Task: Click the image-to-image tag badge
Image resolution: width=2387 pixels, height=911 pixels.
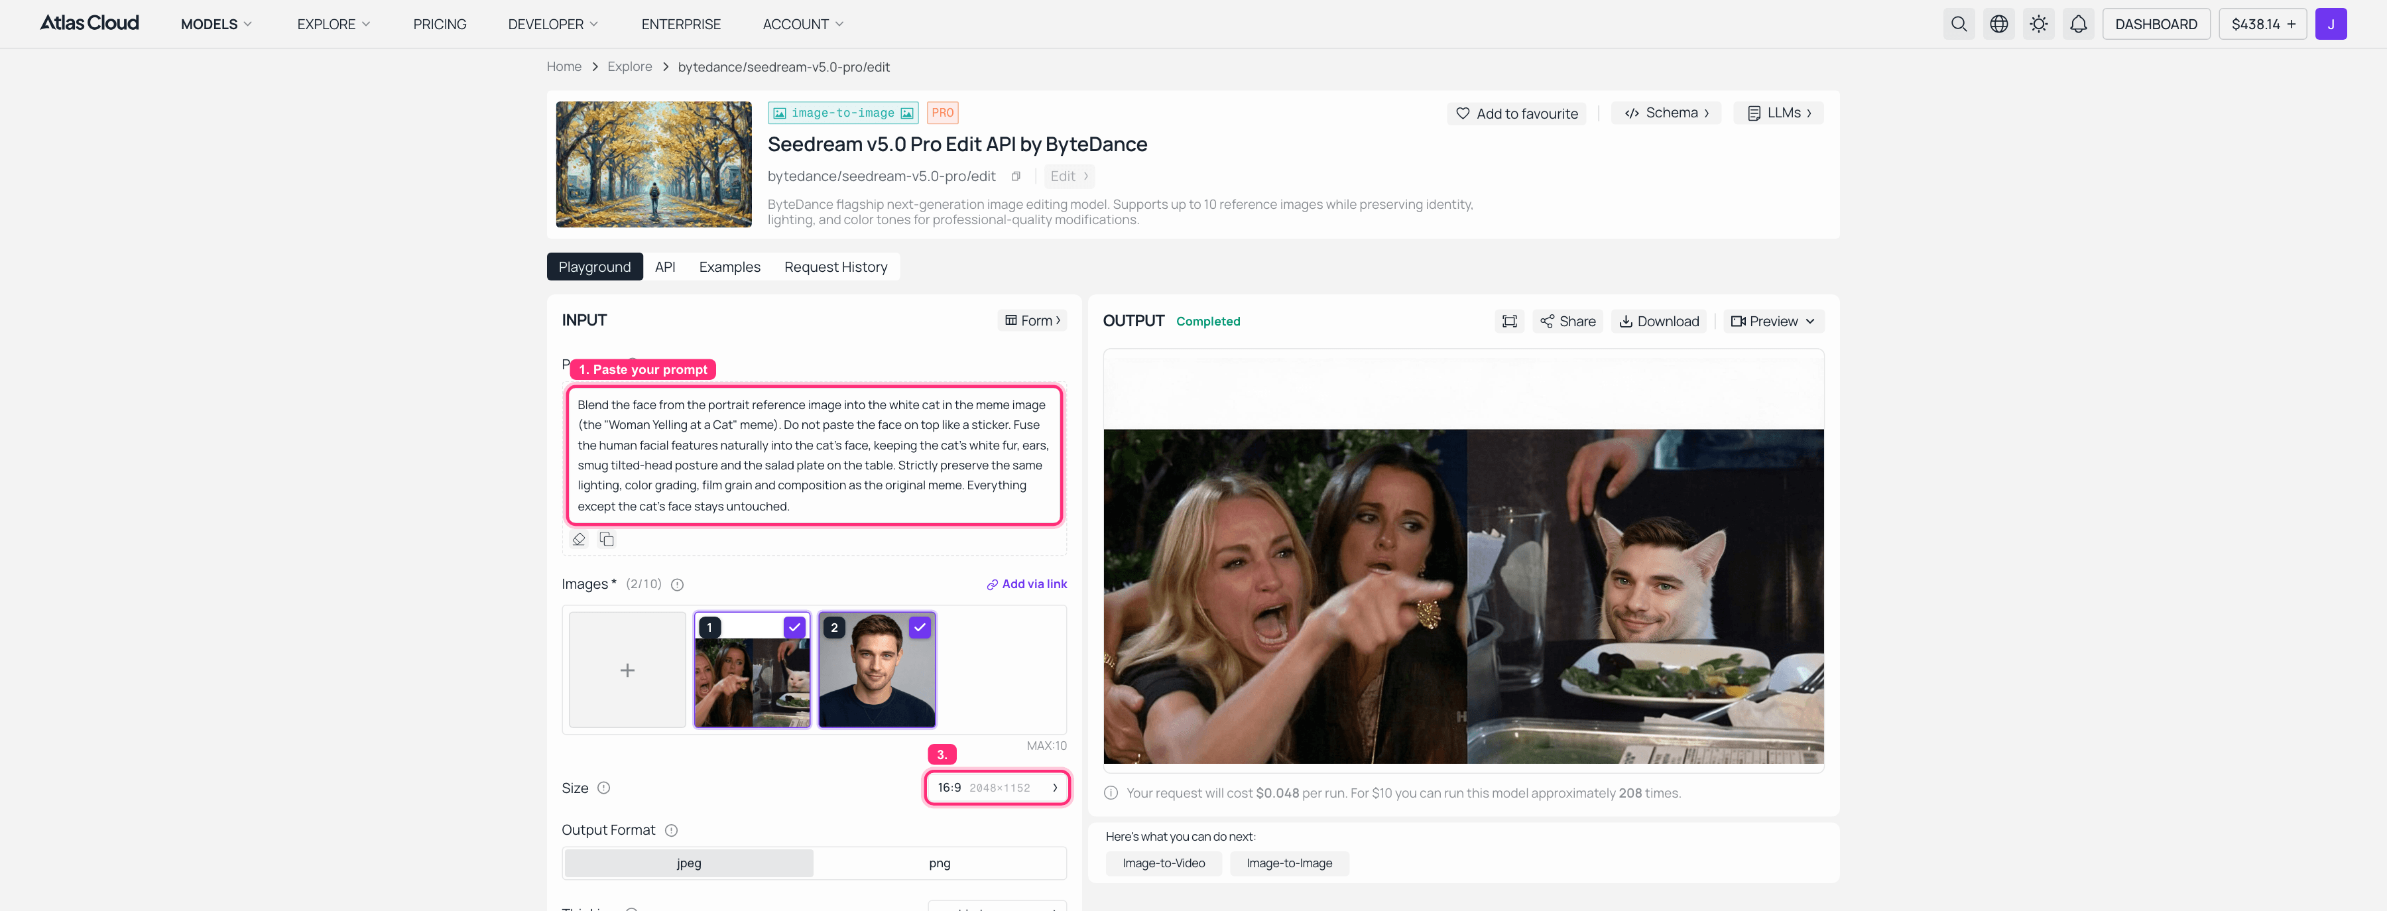Action: point(843,113)
